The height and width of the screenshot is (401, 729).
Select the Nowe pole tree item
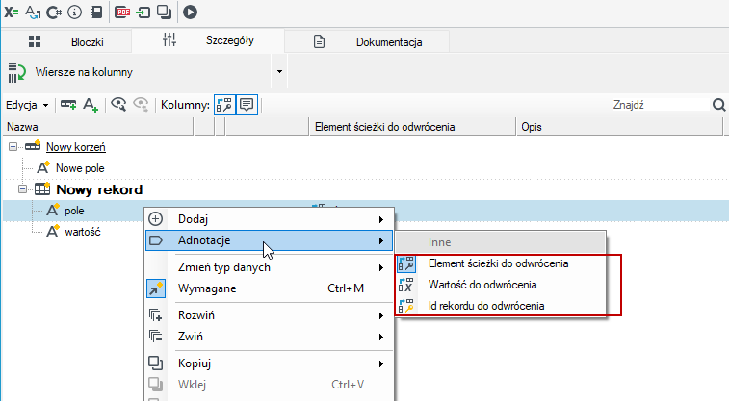click(80, 168)
